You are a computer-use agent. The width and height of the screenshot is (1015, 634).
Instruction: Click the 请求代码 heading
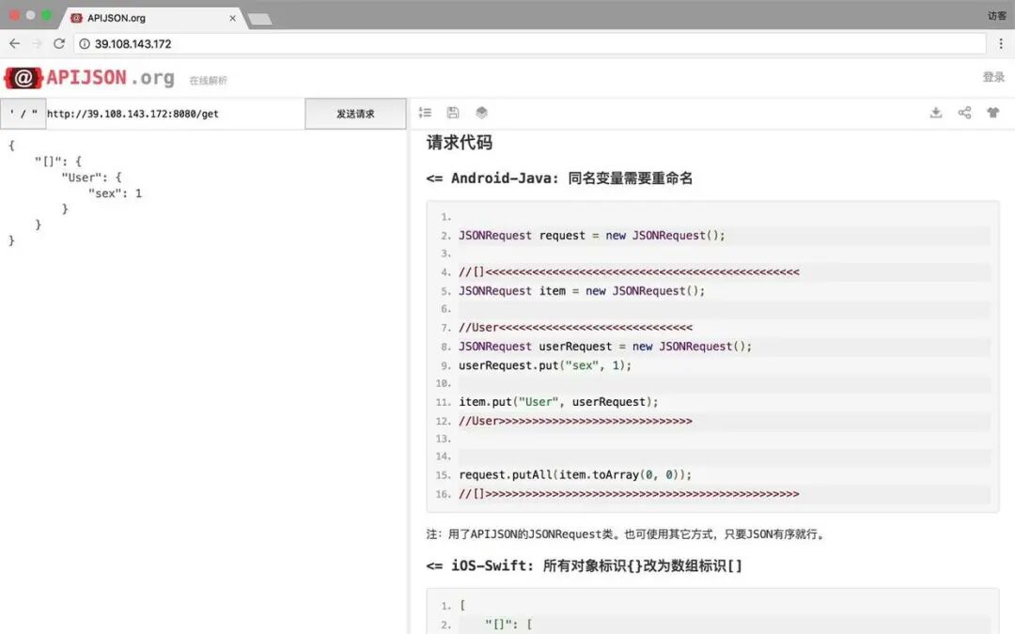(x=459, y=143)
